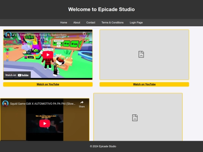Click Watch on YouTube button under Robux video
The image size is (203, 152).
(48, 84)
